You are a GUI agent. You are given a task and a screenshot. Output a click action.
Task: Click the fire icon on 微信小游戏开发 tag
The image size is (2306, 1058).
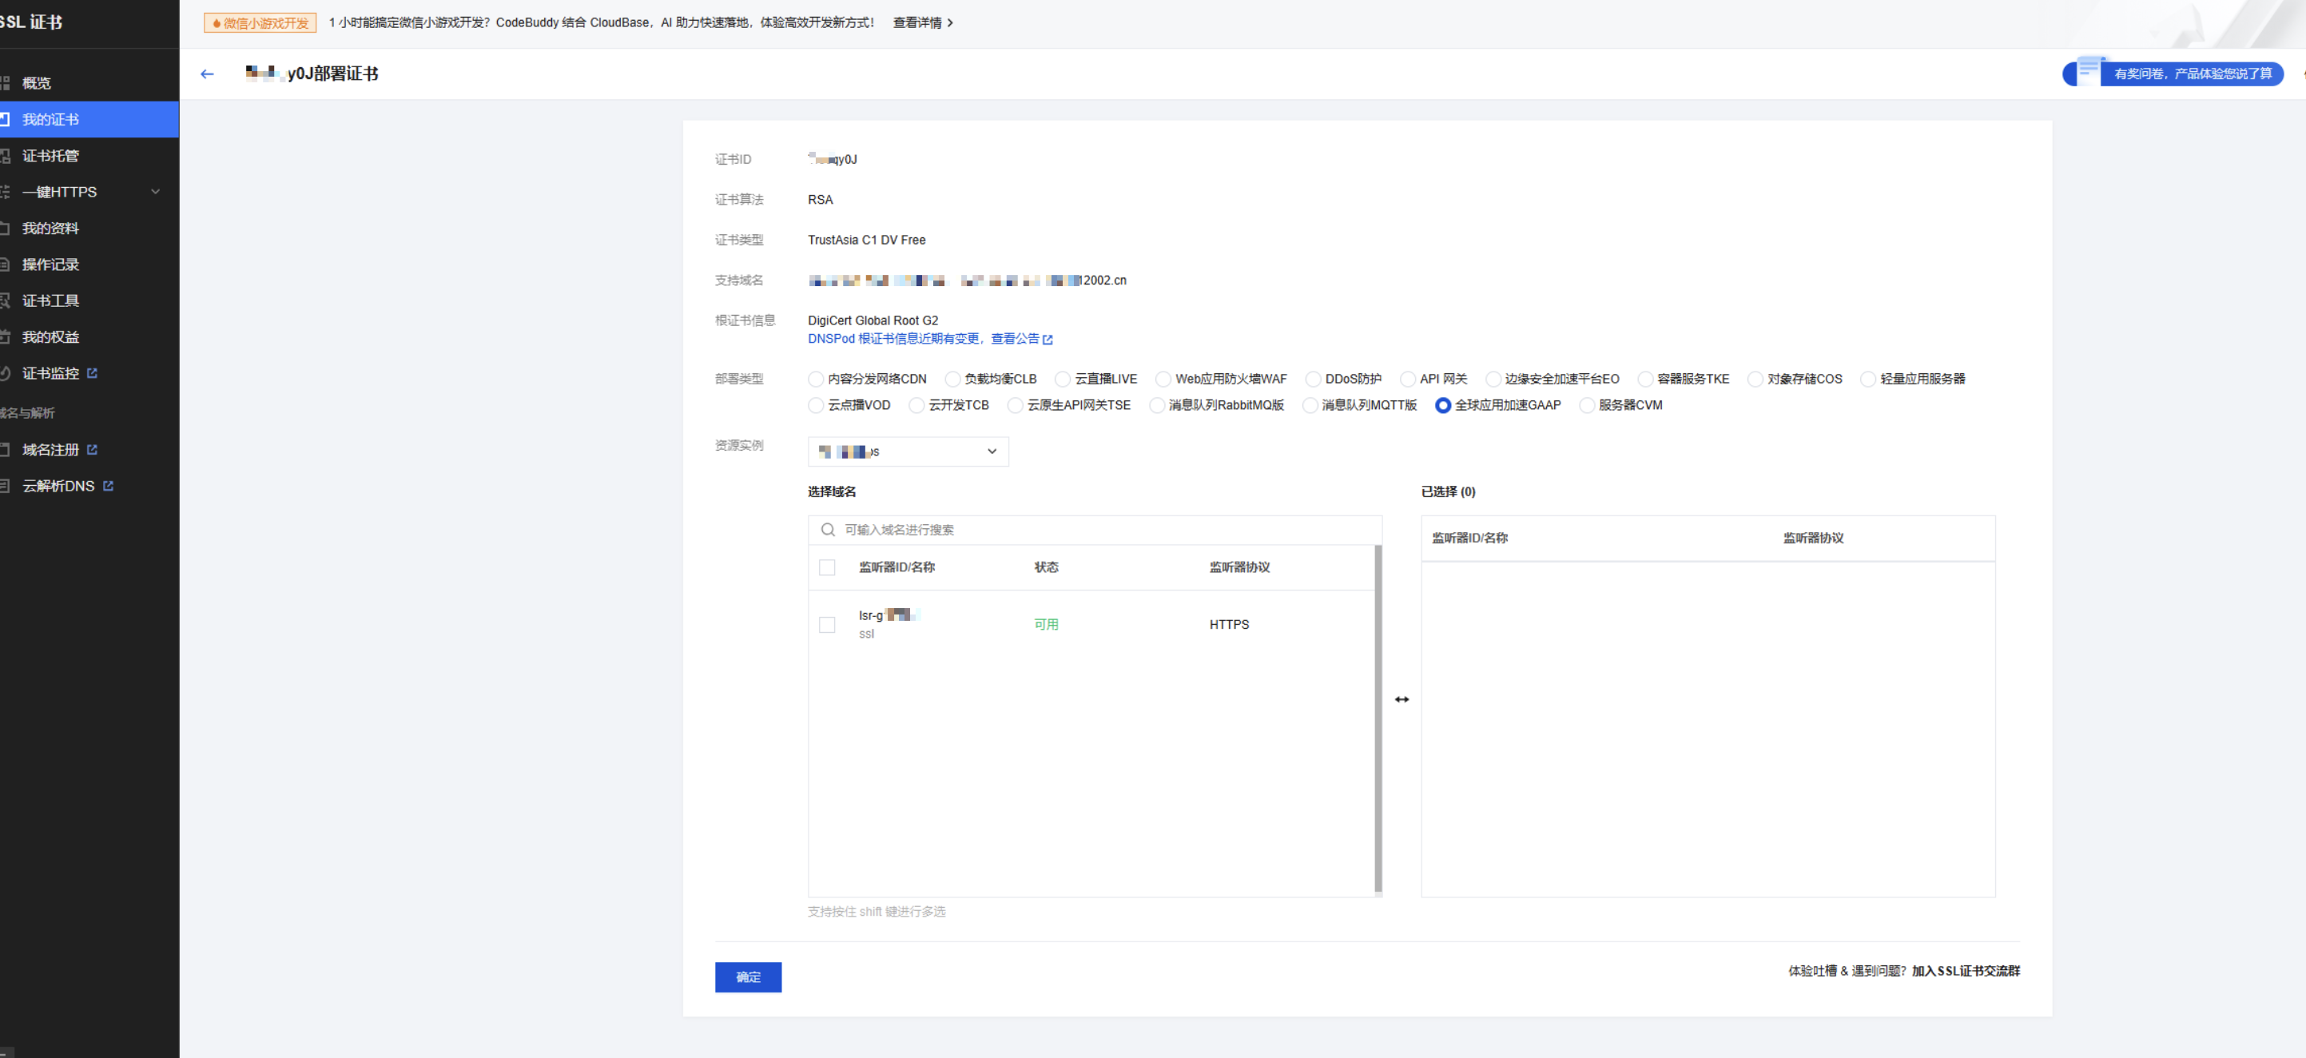[217, 23]
